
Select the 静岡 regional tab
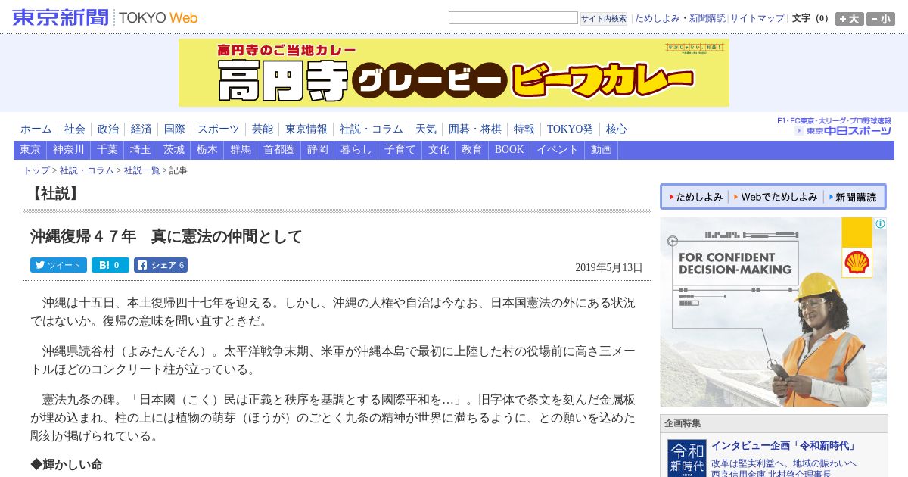318,150
